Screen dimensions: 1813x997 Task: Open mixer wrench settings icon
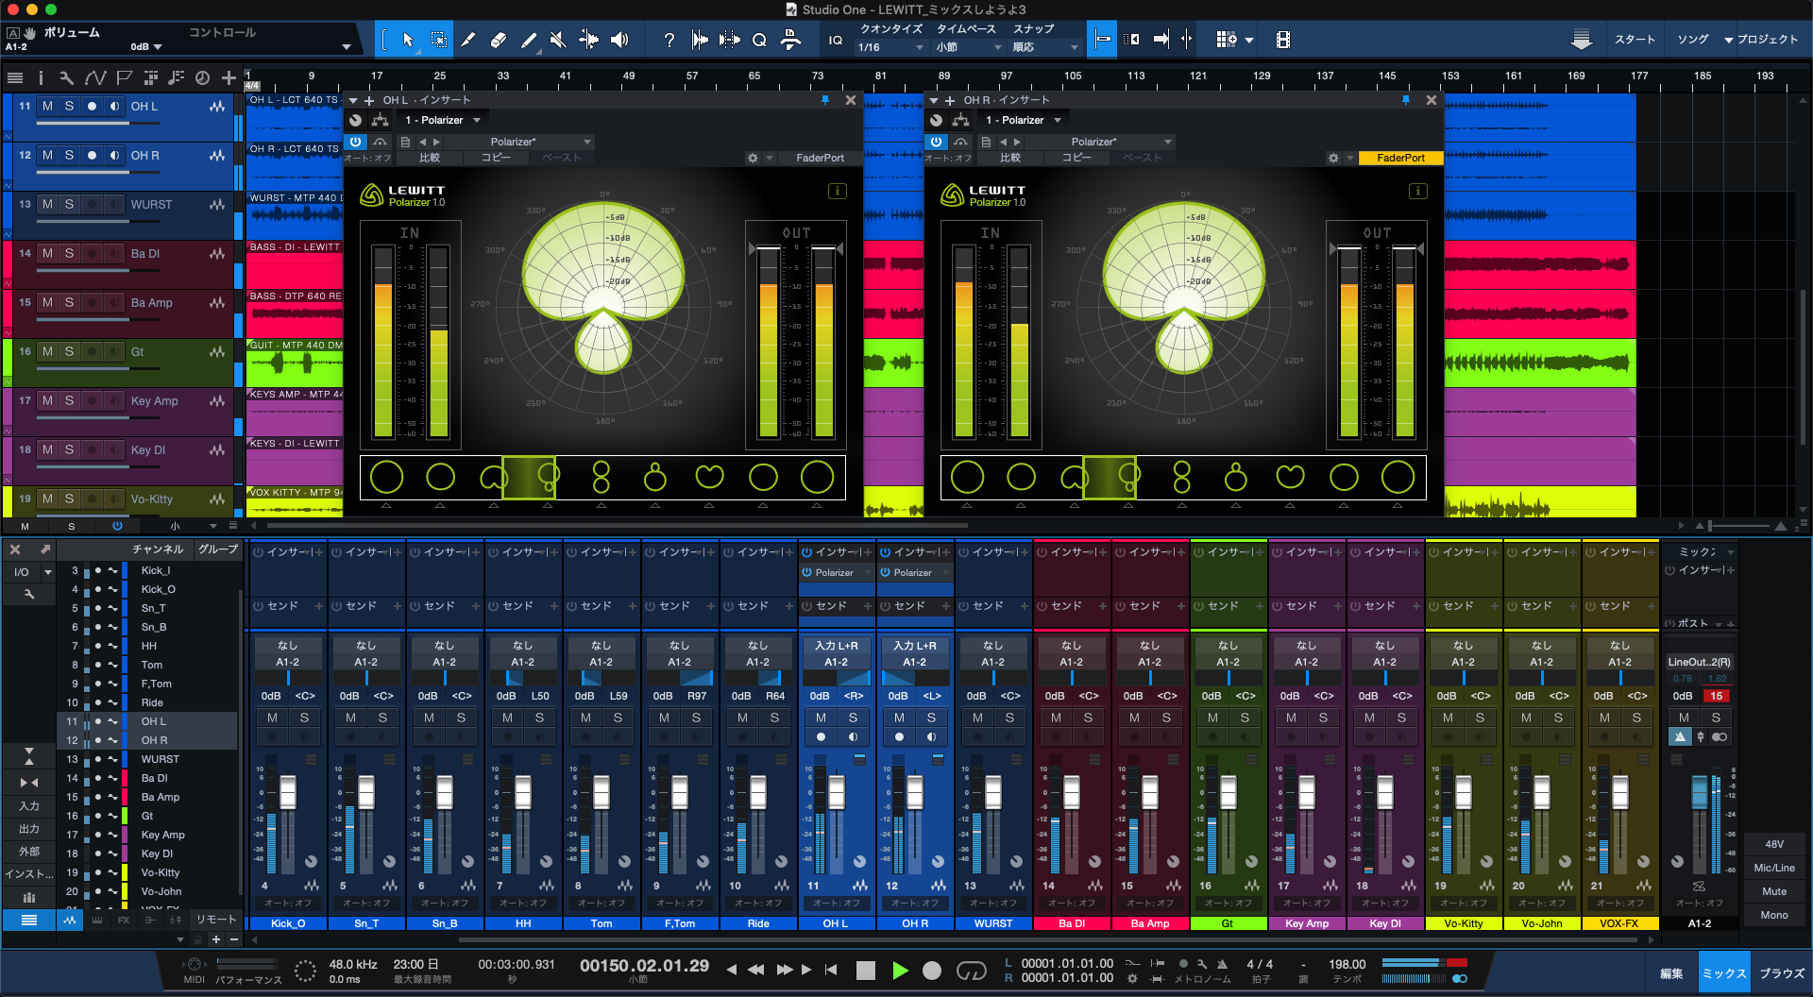point(29,594)
